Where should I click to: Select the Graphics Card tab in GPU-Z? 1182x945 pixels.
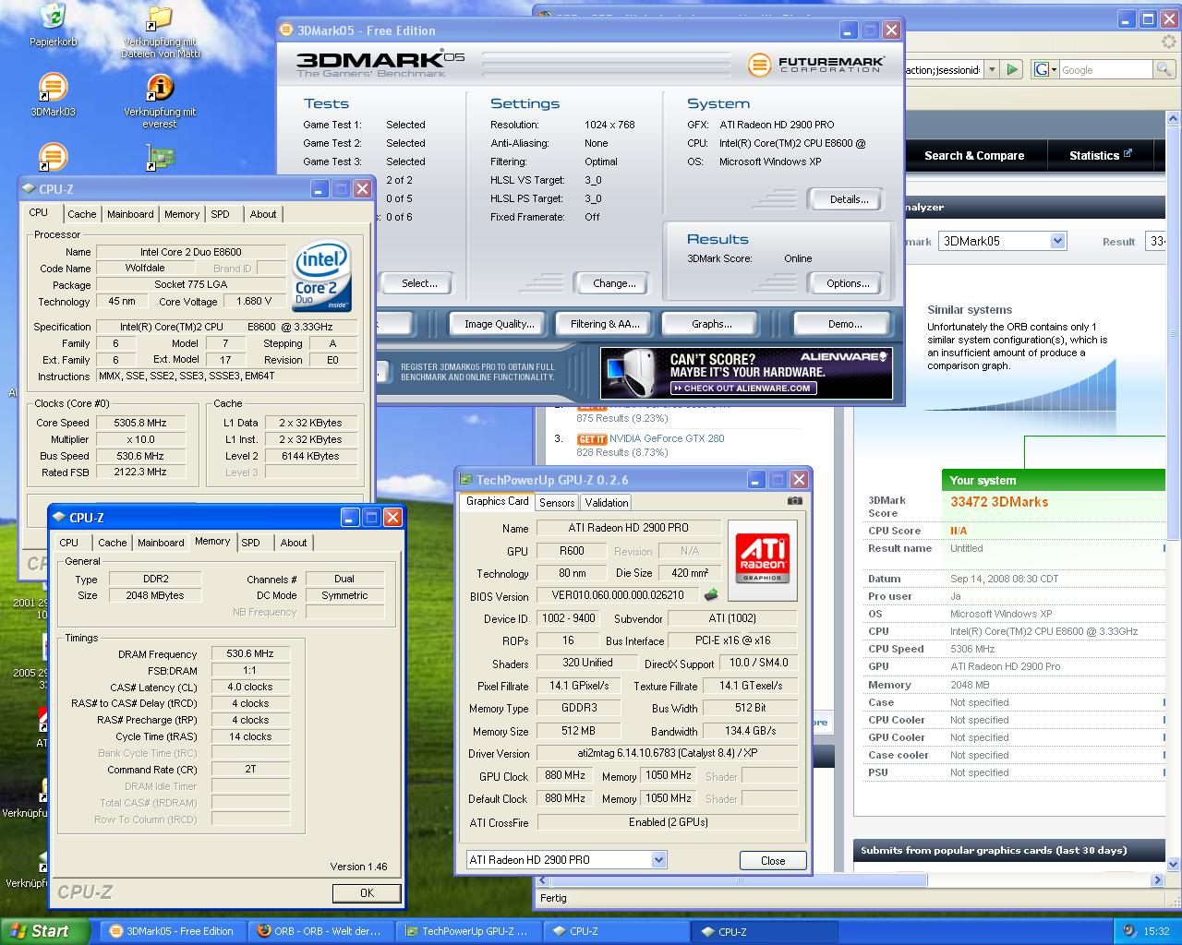(497, 501)
